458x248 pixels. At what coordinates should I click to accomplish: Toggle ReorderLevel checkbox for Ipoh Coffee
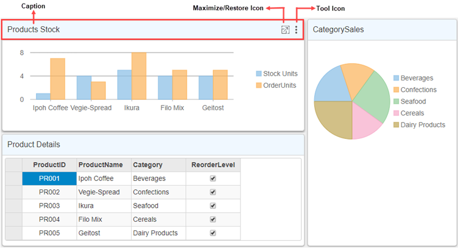tap(213, 179)
